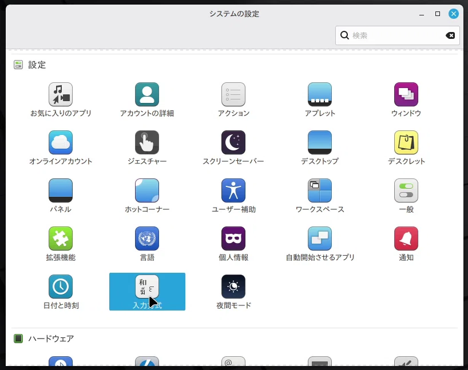
Task: Open スクリーンセーバー screensaver settings
Action: (x=233, y=148)
